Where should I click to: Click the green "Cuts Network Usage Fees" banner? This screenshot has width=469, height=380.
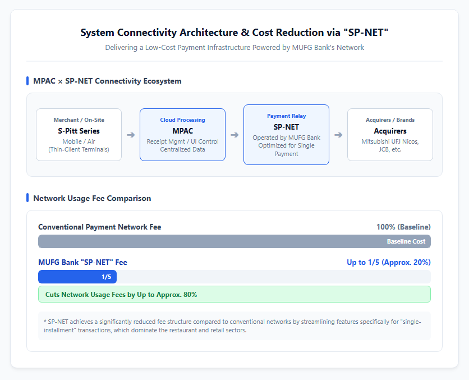click(234, 295)
